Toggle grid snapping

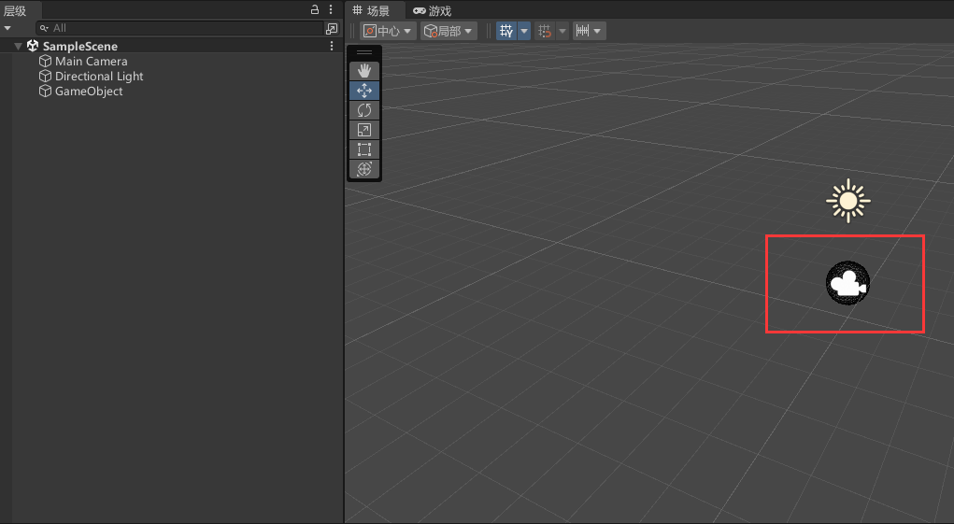click(545, 31)
